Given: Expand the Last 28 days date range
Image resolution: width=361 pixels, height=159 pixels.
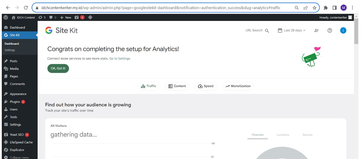Looking at the screenshot, I should click(x=292, y=30).
